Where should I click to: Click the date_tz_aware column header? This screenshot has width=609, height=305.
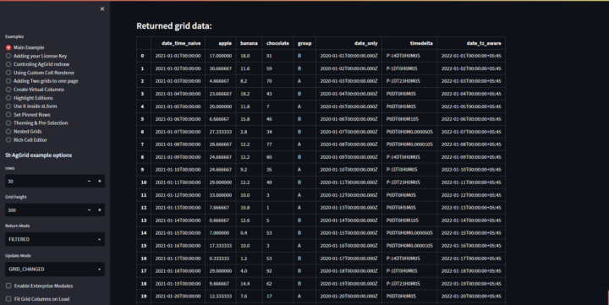(471, 43)
